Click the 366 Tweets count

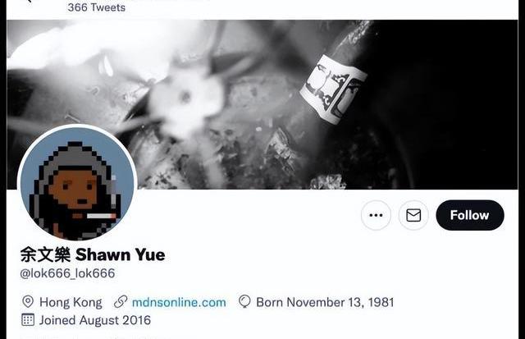(97, 7)
